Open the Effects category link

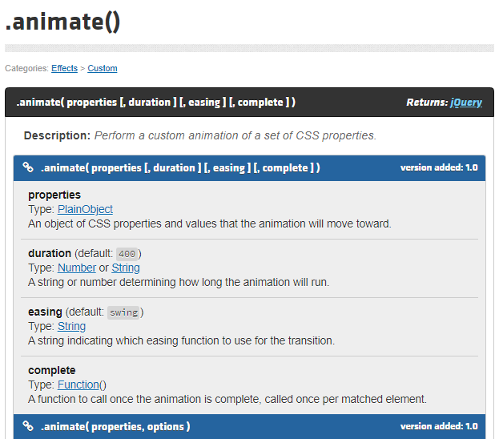(64, 68)
